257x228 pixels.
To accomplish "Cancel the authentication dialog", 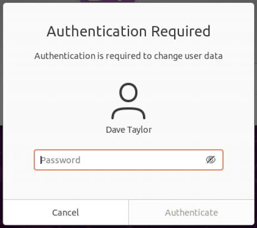I will [65, 212].
